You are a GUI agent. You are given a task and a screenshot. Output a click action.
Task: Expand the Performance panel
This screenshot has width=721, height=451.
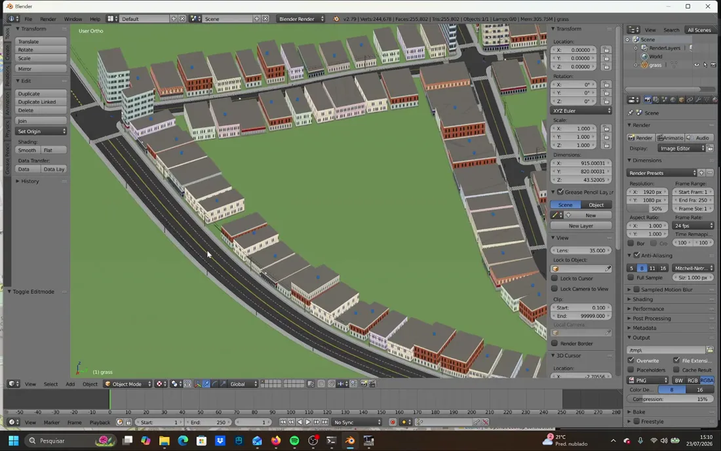point(648,309)
